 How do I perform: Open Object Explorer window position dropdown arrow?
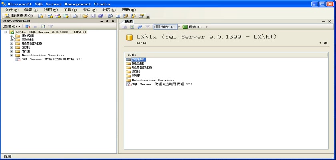point(102,21)
